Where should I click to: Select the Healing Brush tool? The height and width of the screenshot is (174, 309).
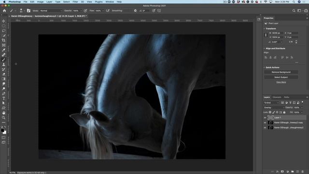3,55
